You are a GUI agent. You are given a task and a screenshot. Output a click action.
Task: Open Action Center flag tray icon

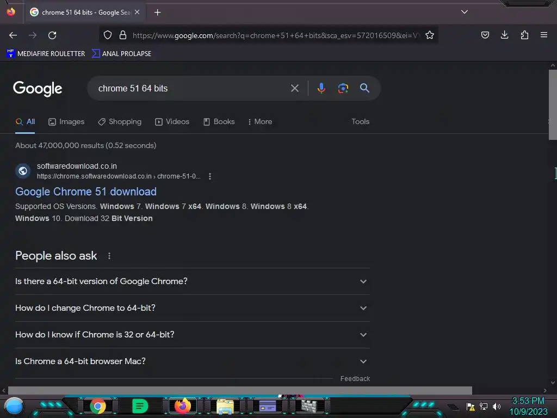tap(471, 406)
